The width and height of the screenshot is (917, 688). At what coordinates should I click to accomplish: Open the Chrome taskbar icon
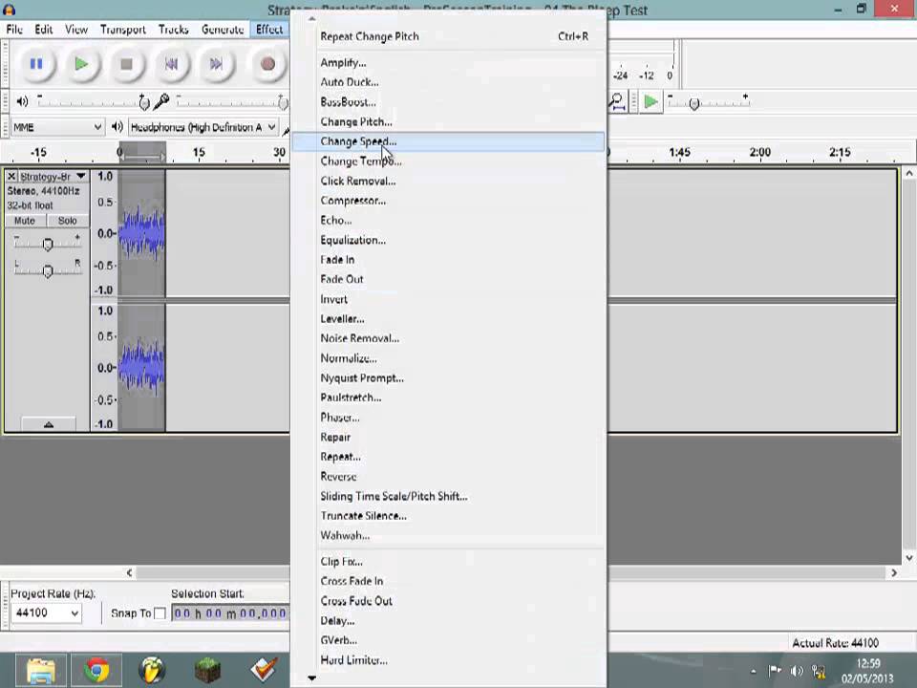pos(96,670)
